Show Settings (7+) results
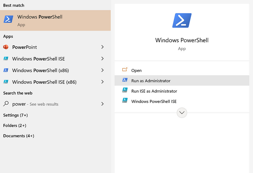The height and width of the screenshot is (173, 253). point(15,115)
